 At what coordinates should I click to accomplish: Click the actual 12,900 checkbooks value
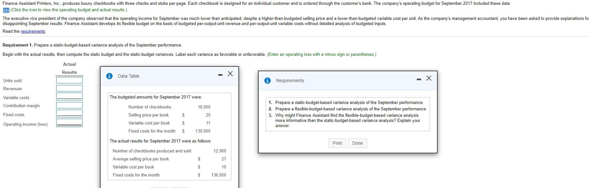pyautogui.click(x=220, y=151)
